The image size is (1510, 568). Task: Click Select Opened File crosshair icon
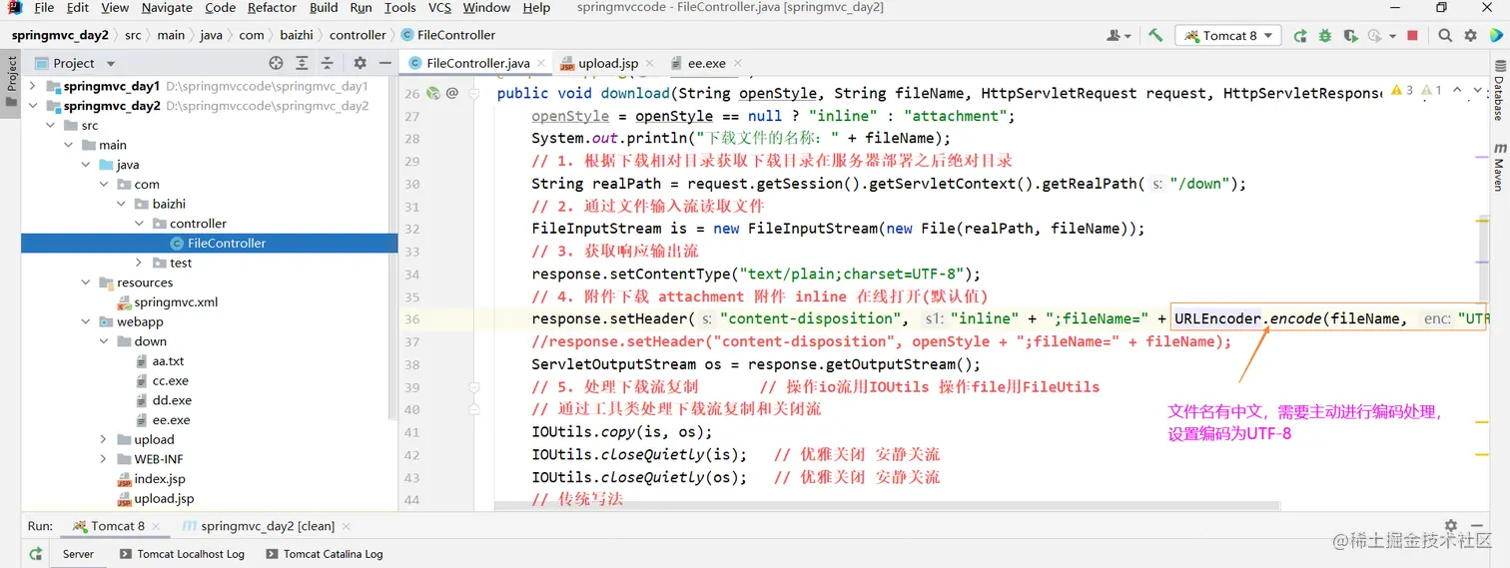pos(276,63)
